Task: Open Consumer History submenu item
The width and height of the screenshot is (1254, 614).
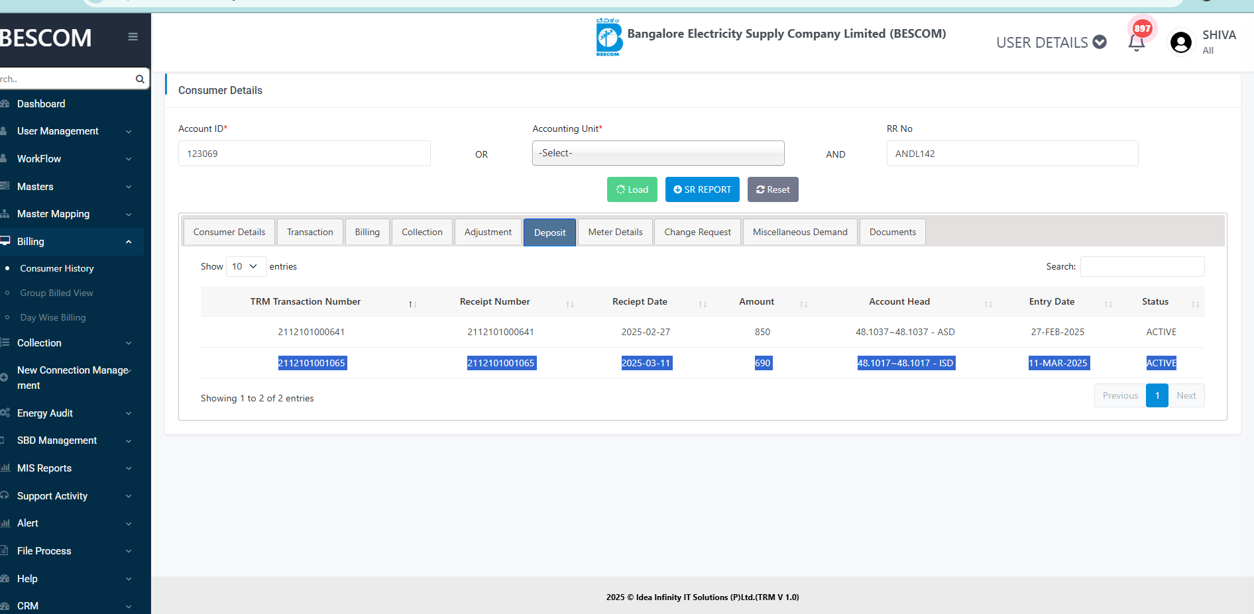Action: pyautogui.click(x=57, y=268)
